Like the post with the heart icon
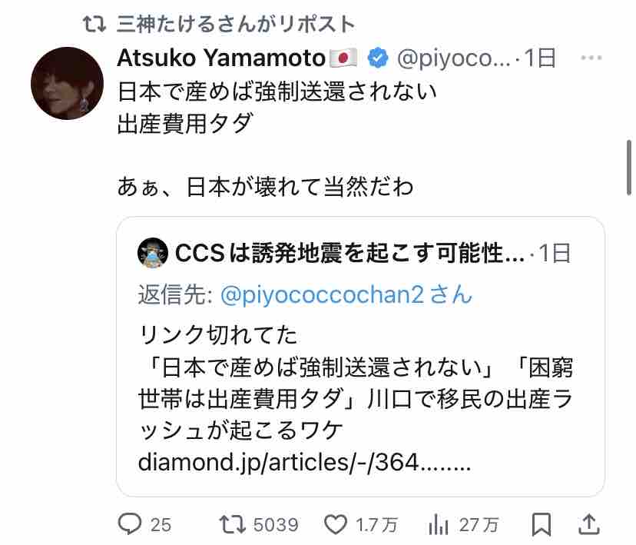Image resolution: width=636 pixels, height=545 pixels. pyautogui.click(x=336, y=524)
